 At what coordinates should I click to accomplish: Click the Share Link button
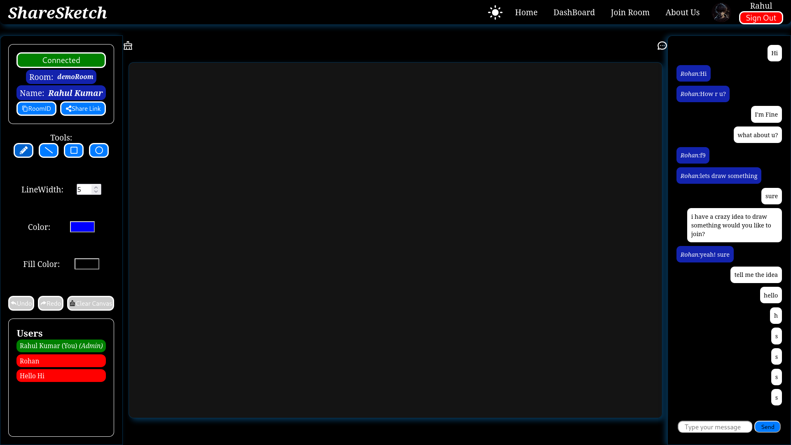(83, 109)
